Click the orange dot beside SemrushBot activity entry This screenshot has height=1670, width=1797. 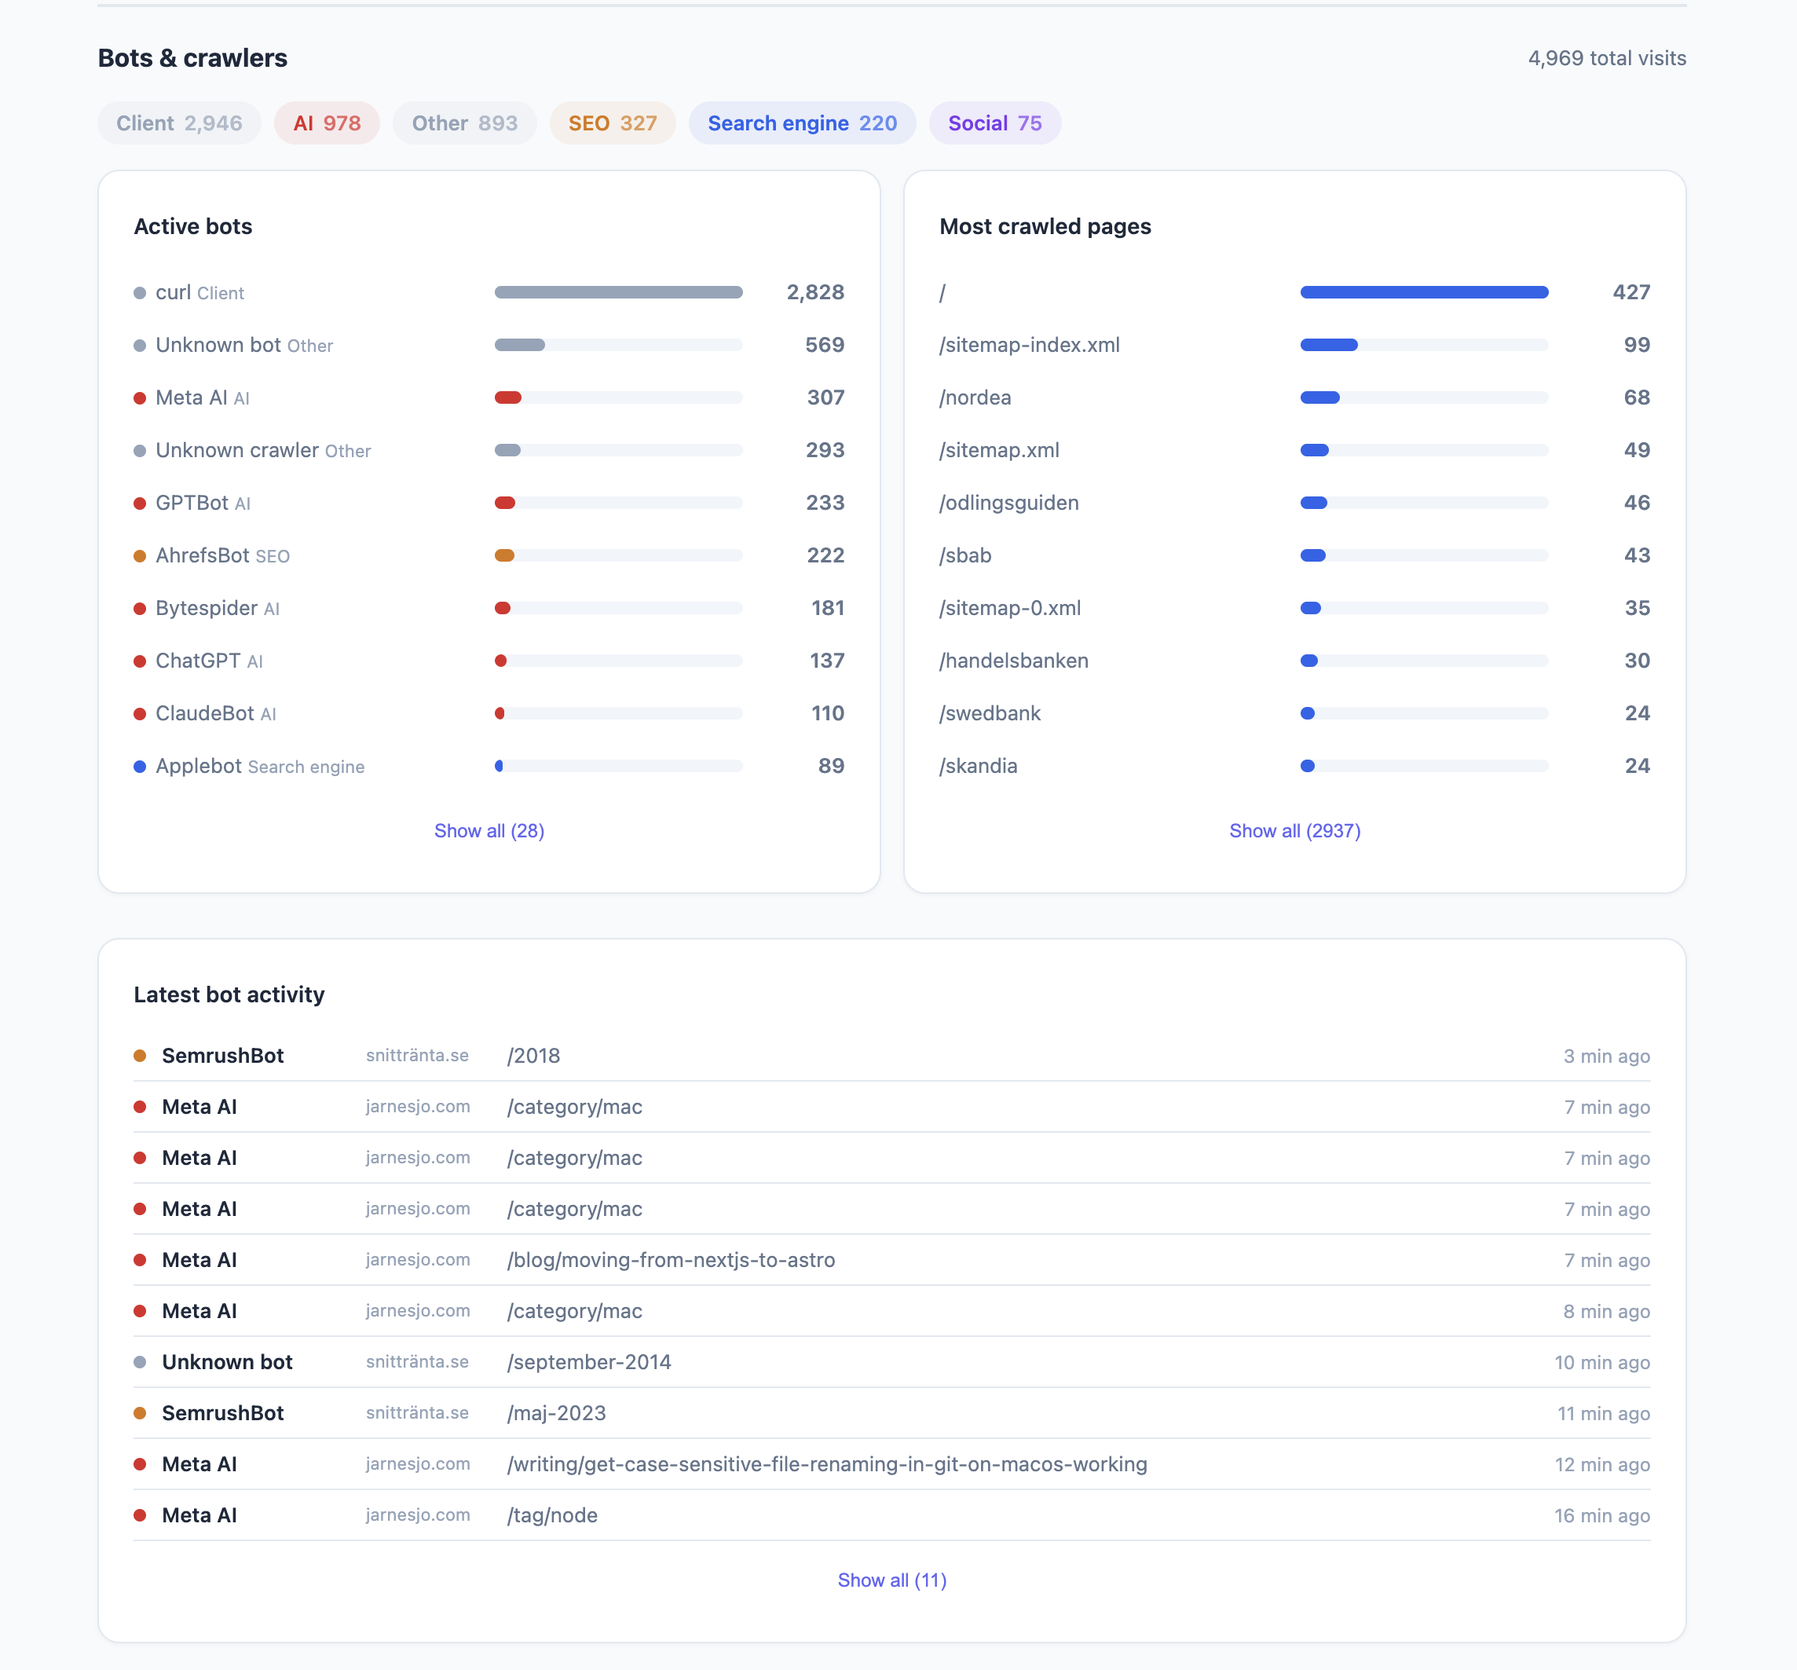[140, 1055]
